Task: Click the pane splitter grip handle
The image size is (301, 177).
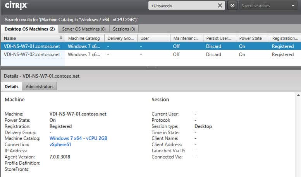Action: tap(150, 67)
